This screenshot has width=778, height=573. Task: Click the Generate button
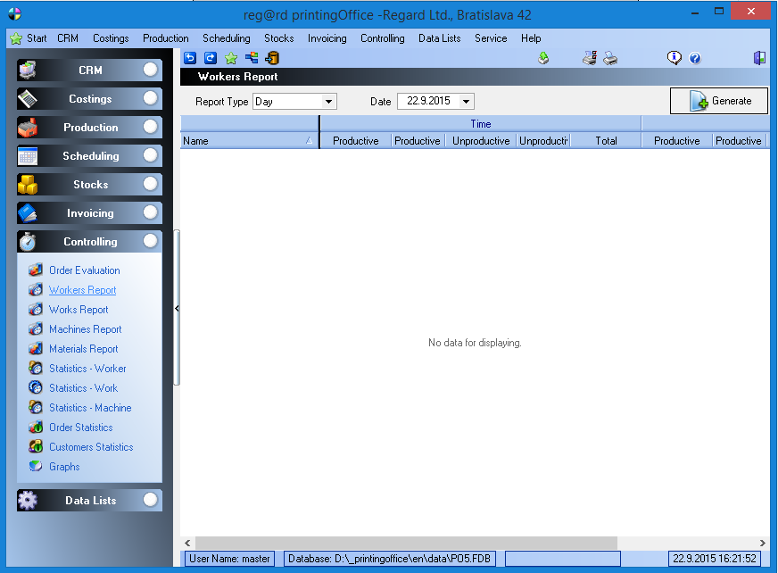[x=719, y=101]
